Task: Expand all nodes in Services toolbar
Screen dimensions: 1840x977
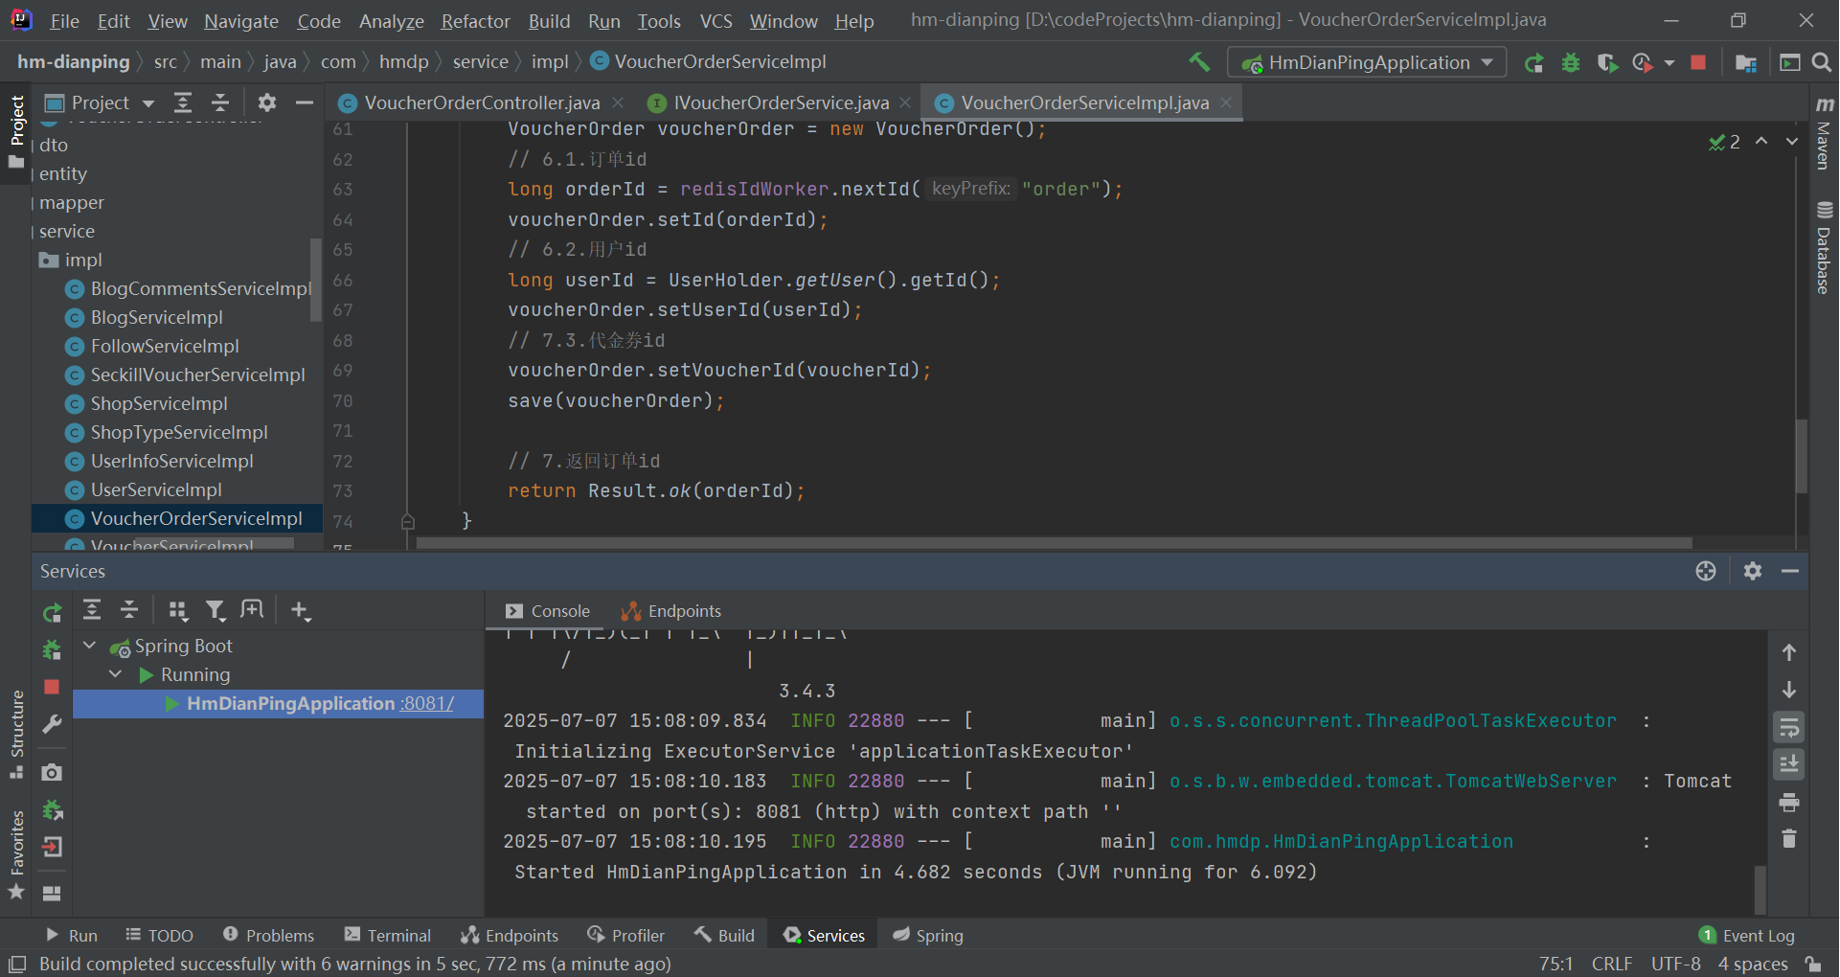Action: 92,610
